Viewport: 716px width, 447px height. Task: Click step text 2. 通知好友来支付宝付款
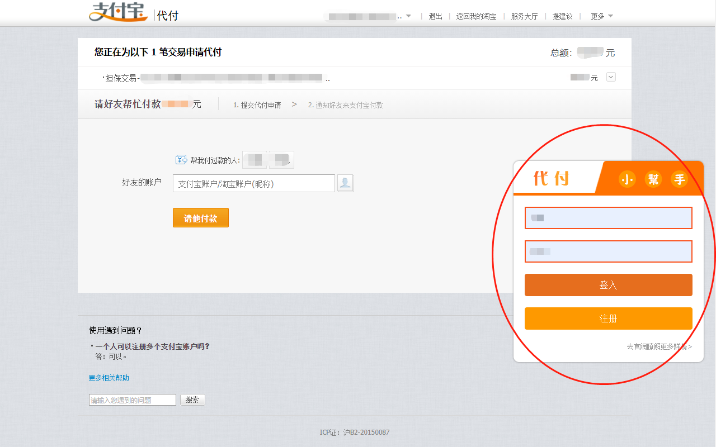coord(346,105)
